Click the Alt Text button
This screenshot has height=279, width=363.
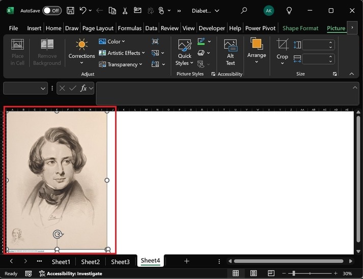[x=230, y=52]
